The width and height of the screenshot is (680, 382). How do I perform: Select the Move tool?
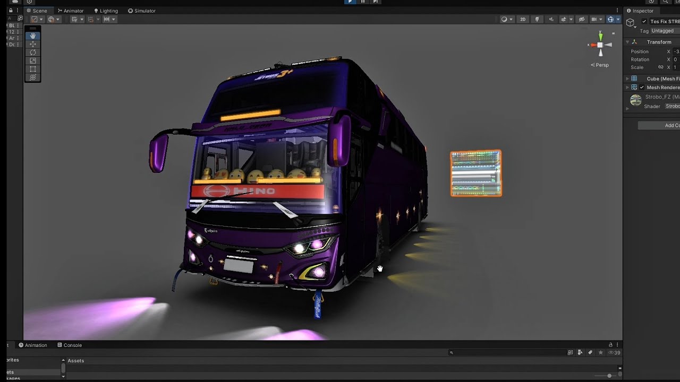pyautogui.click(x=33, y=44)
